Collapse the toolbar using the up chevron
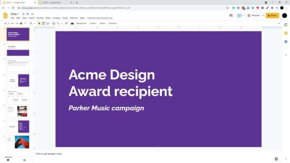 click(279, 24)
